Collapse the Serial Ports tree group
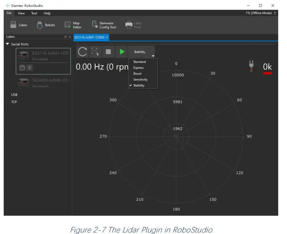 (x=7, y=44)
